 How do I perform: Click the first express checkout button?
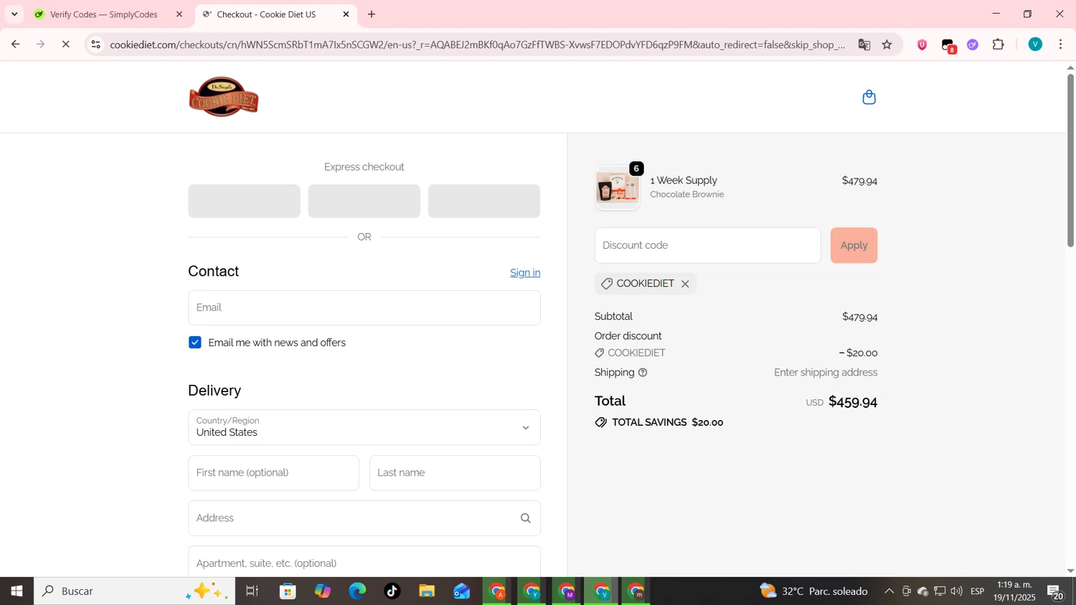coord(244,201)
